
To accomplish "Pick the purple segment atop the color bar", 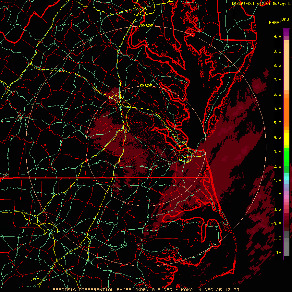I will coord(286,32).
